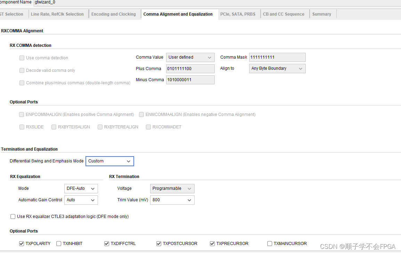The width and height of the screenshot is (401, 253).
Task: Click the Termination and Equalization heading
Action: click(x=29, y=149)
